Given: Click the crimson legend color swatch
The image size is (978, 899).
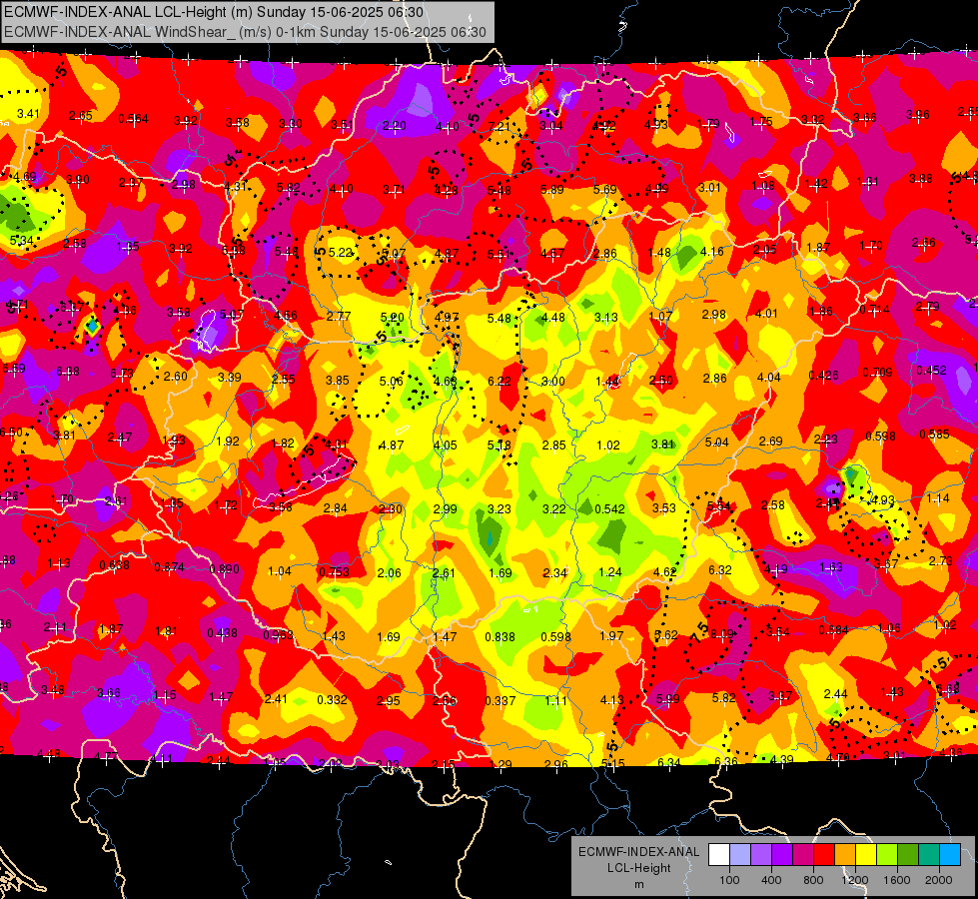Looking at the screenshot, I should coord(803,855).
